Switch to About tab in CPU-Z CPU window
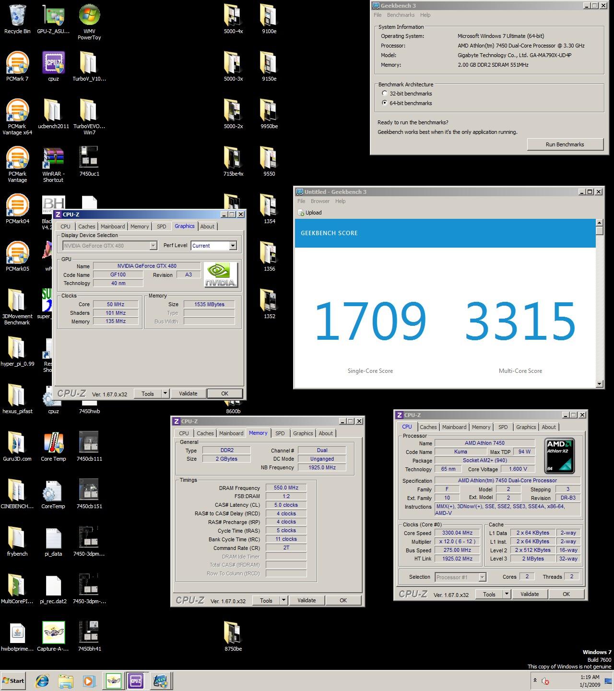 [x=549, y=427]
